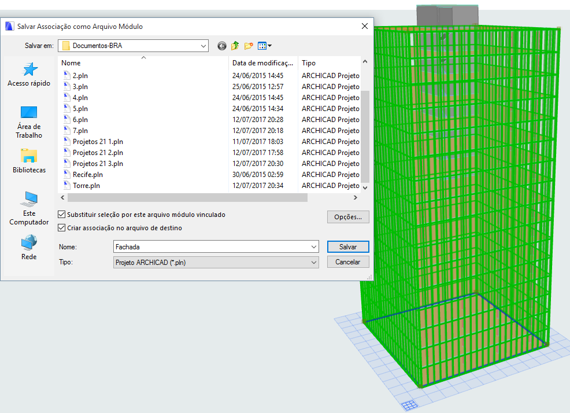Go up one folder level
Viewport: 570px width, 413px height.
tap(235, 46)
